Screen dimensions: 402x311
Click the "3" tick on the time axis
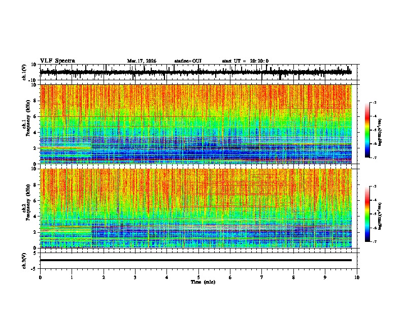(x=135, y=277)
